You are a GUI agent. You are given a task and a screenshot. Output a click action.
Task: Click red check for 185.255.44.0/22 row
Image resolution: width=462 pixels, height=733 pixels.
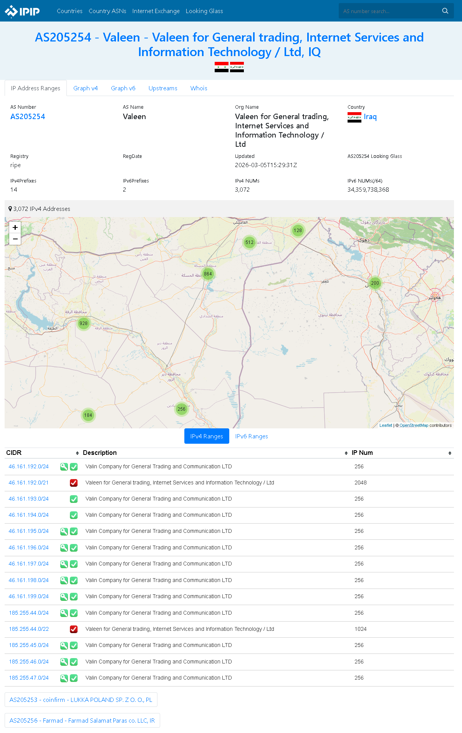(x=74, y=629)
